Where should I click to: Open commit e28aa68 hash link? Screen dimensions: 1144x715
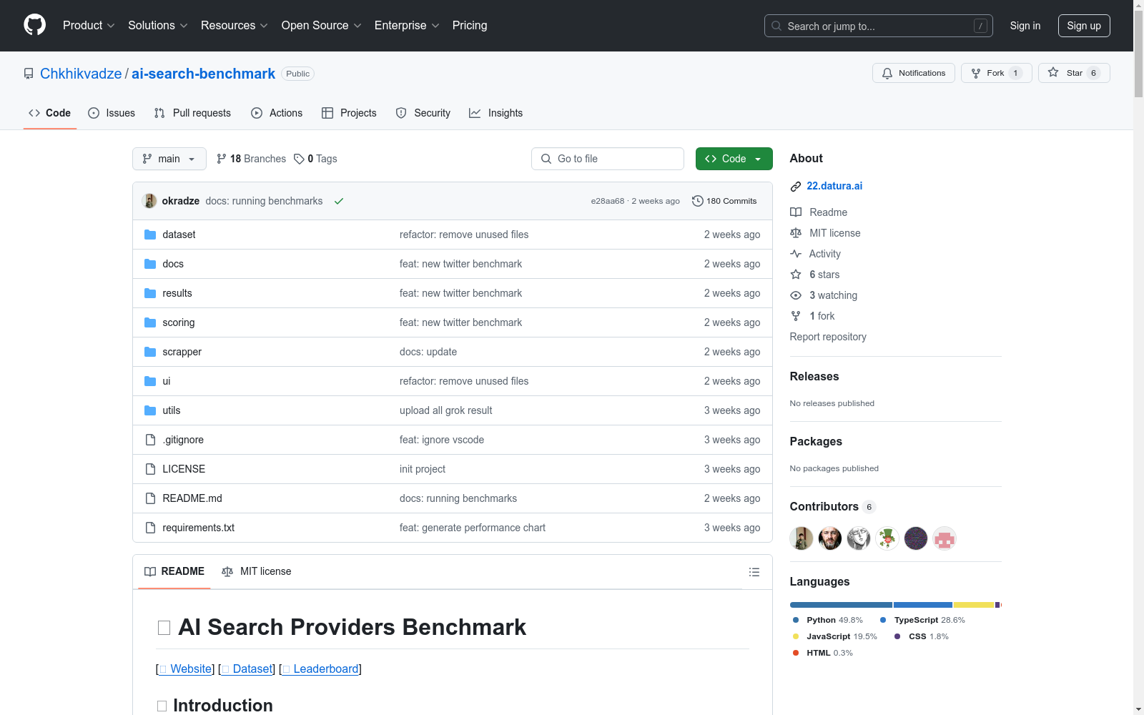pyautogui.click(x=608, y=201)
